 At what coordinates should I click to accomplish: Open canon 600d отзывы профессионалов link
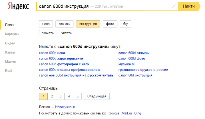[69, 70]
